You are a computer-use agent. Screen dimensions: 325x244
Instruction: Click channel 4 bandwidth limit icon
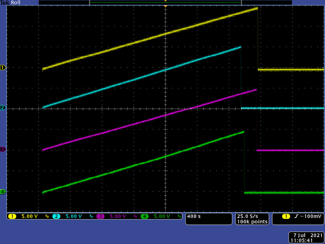(x=179, y=217)
